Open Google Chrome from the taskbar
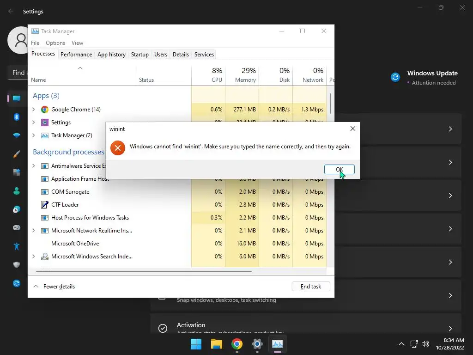This screenshot has width=473, height=355. (237, 344)
